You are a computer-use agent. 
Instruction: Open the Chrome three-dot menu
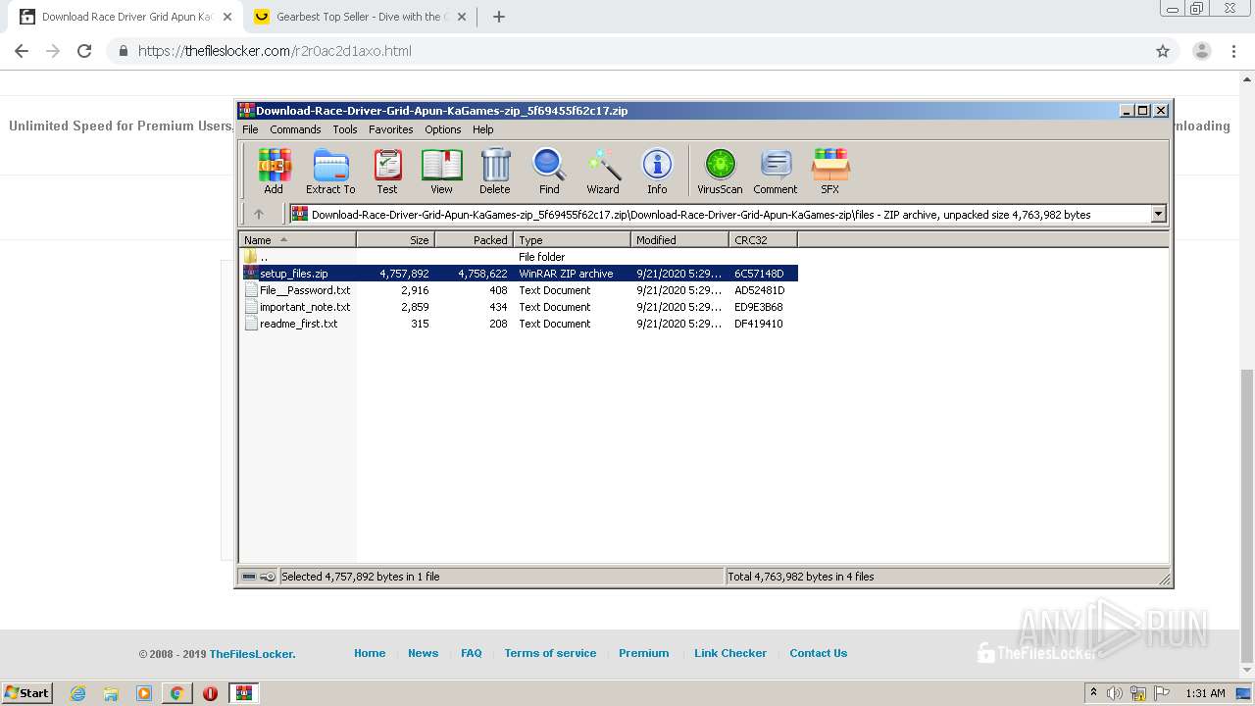click(x=1233, y=51)
